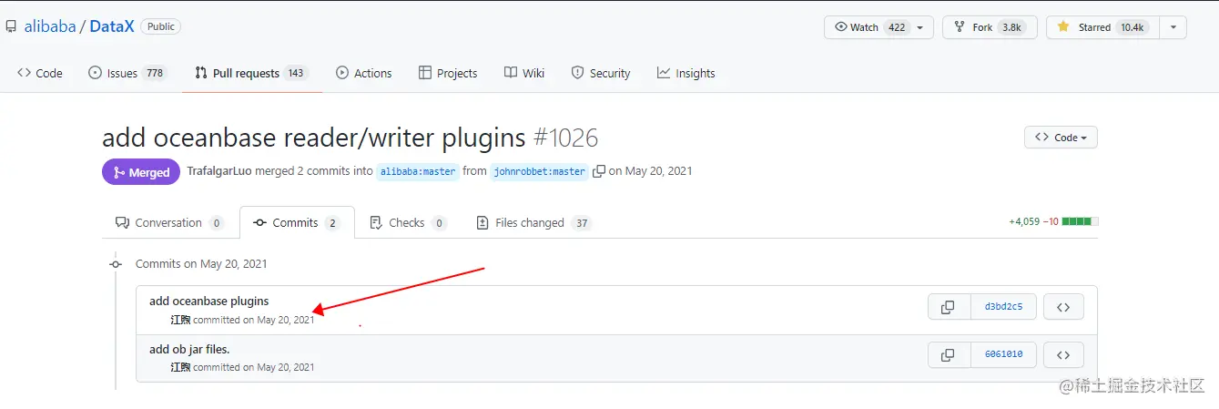Click the Files changed diff icon

click(x=483, y=222)
